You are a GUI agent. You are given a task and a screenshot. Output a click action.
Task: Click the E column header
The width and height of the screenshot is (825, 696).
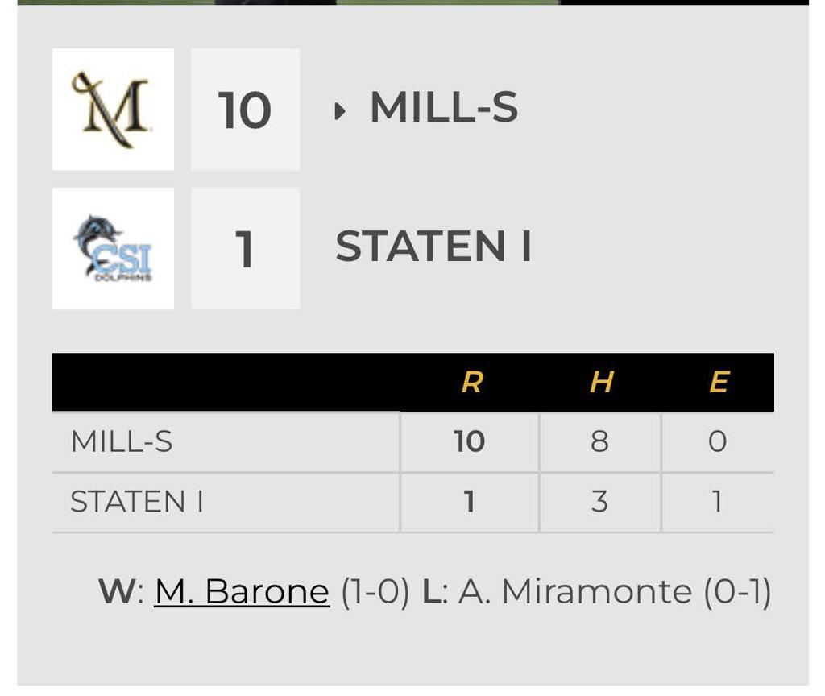[719, 382]
